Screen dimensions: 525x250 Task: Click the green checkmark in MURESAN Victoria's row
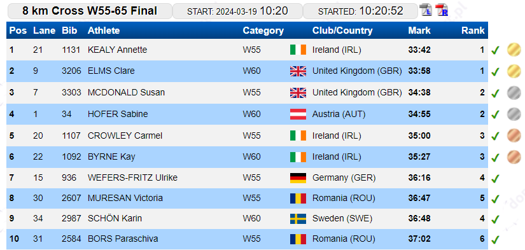[x=495, y=199]
